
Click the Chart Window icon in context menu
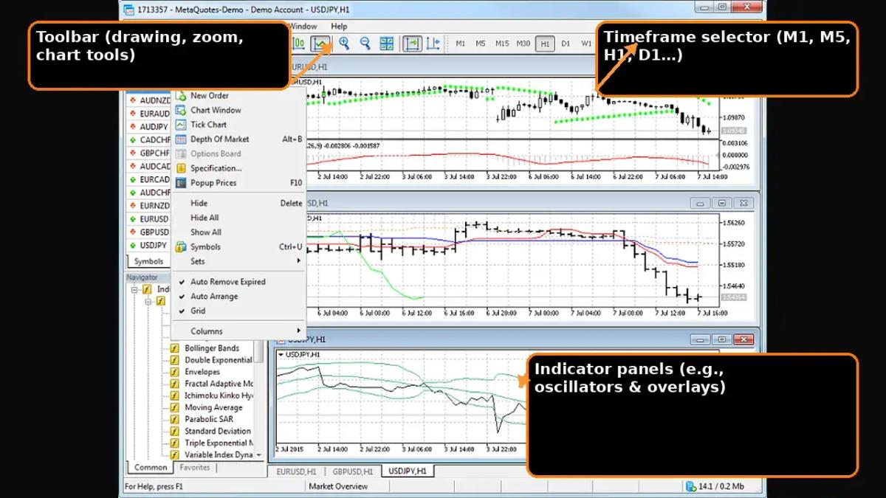pos(181,110)
